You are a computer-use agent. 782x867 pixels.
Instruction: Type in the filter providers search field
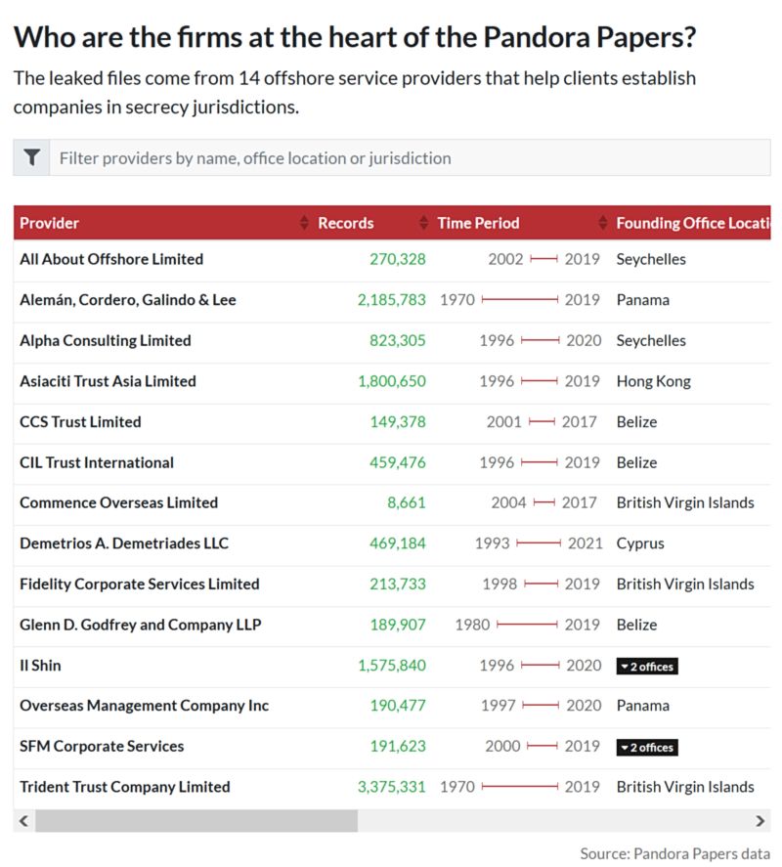409,157
